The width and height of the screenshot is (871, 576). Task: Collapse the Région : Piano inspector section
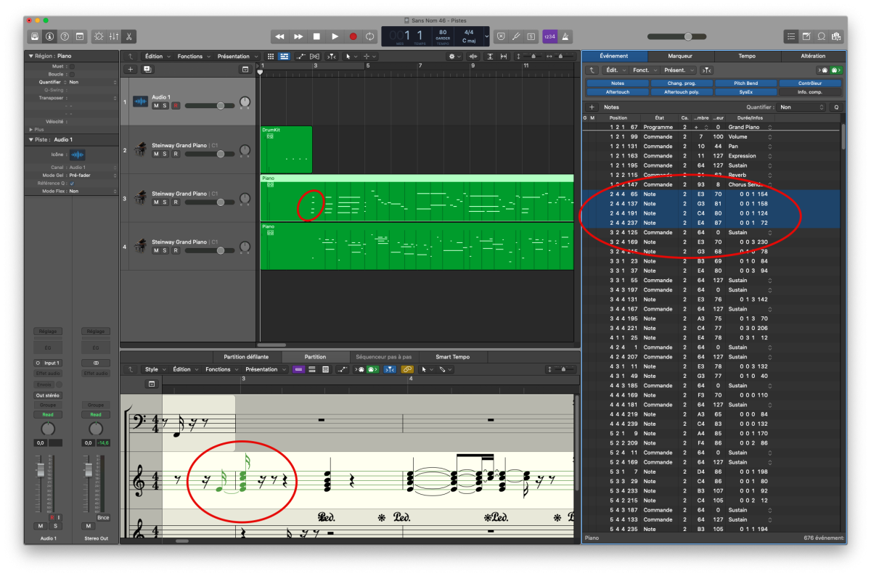click(x=30, y=56)
